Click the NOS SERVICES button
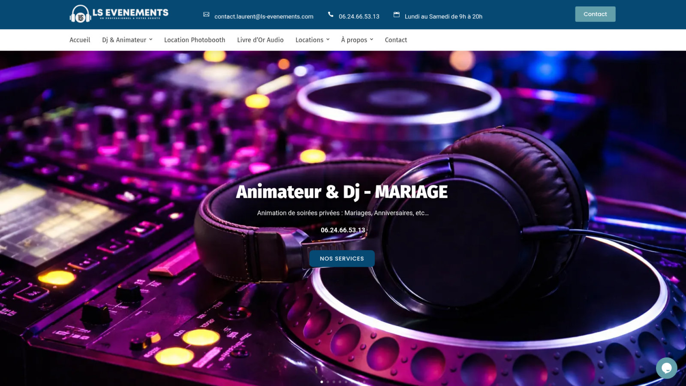Image resolution: width=686 pixels, height=386 pixels. pyautogui.click(x=342, y=259)
